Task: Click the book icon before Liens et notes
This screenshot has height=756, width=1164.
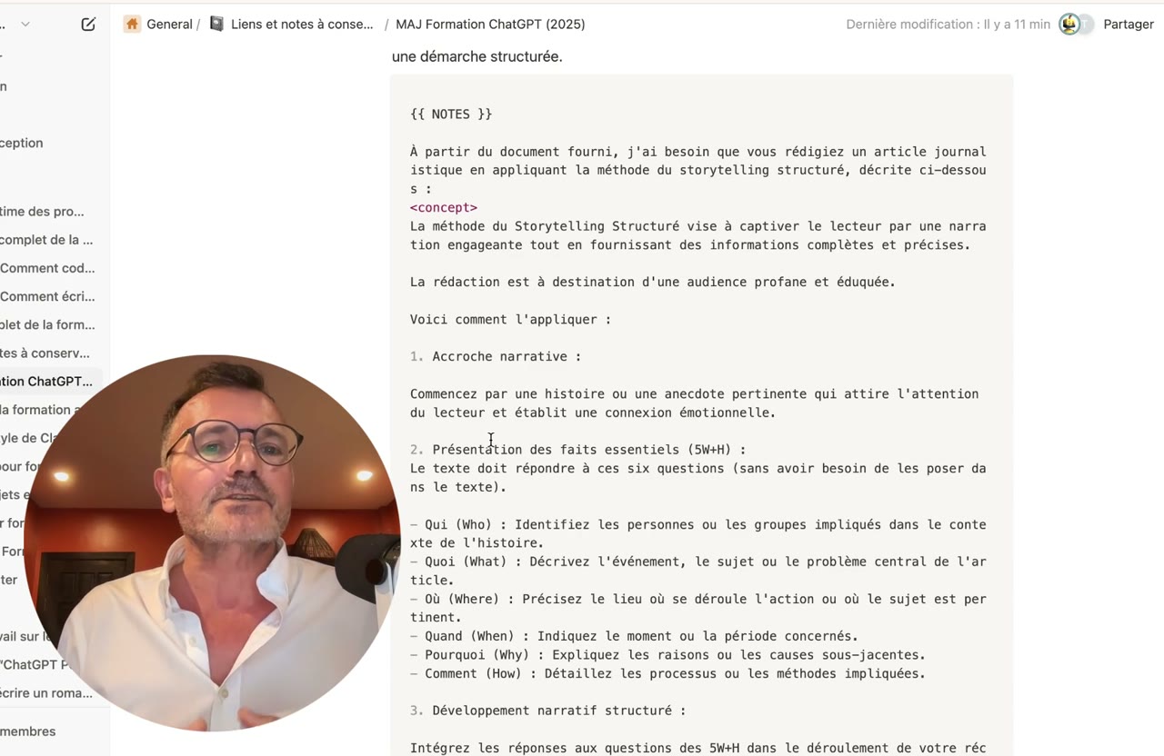Action: tap(216, 25)
